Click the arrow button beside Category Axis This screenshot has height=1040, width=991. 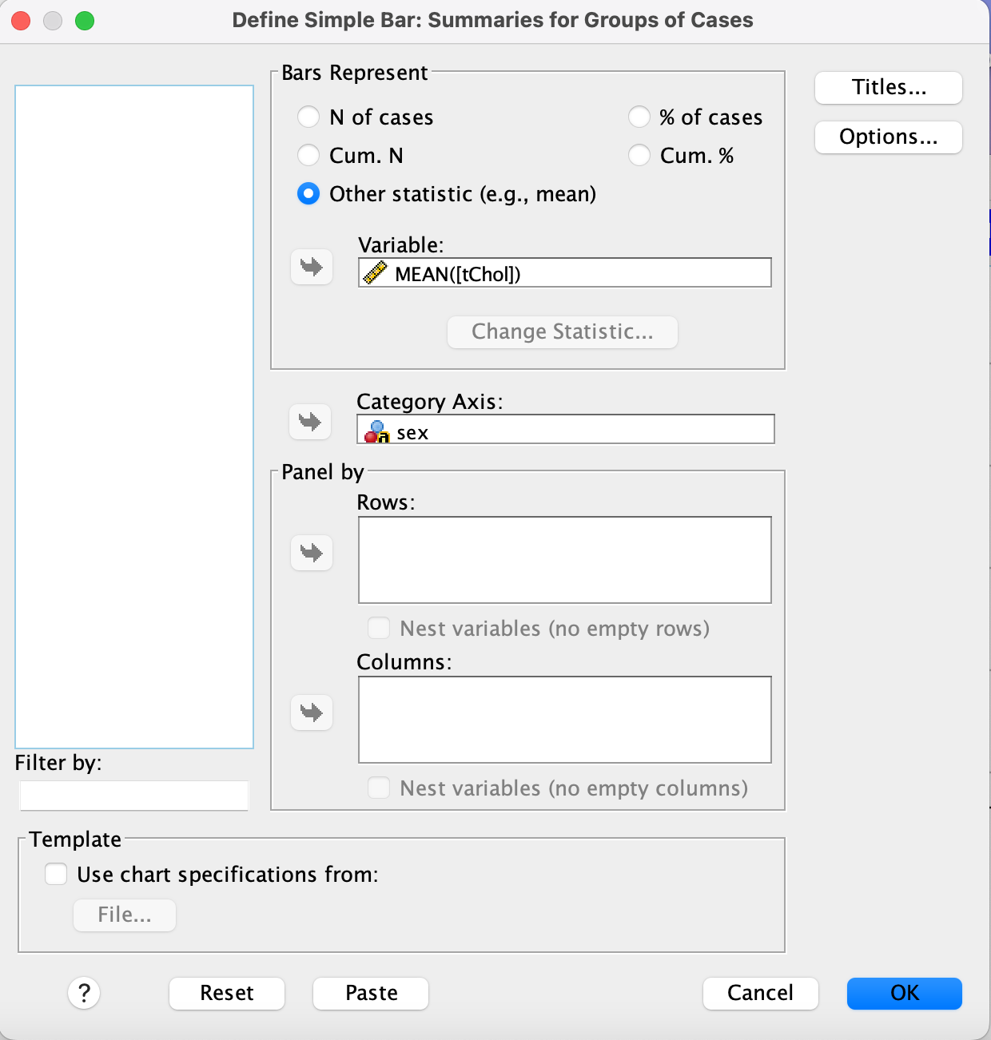310,422
